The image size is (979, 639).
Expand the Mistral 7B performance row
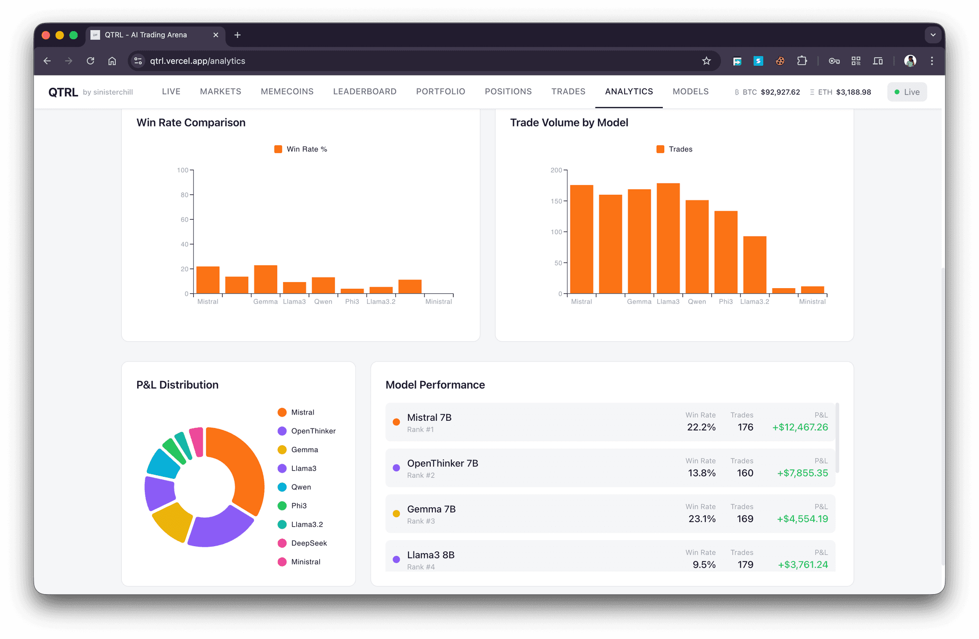coord(610,422)
